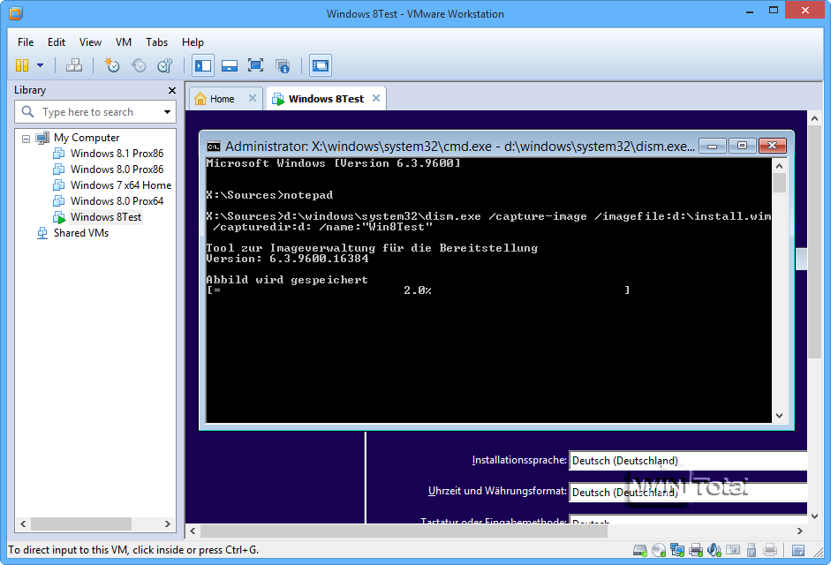Open the View menu

click(x=90, y=42)
